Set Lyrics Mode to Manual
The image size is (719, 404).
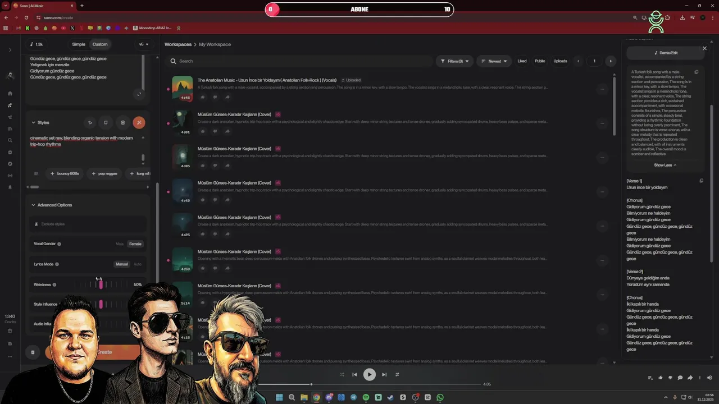[122, 264]
